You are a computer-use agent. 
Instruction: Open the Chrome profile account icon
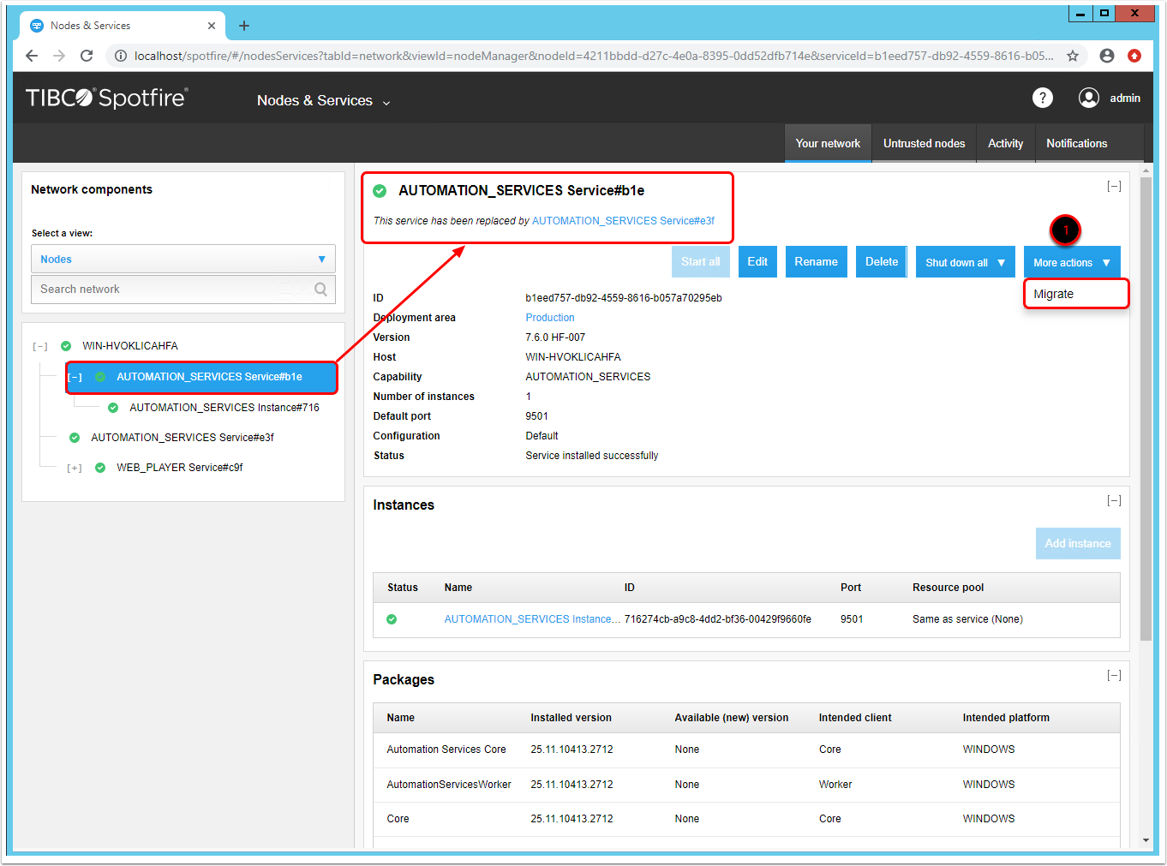click(x=1106, y=56)
